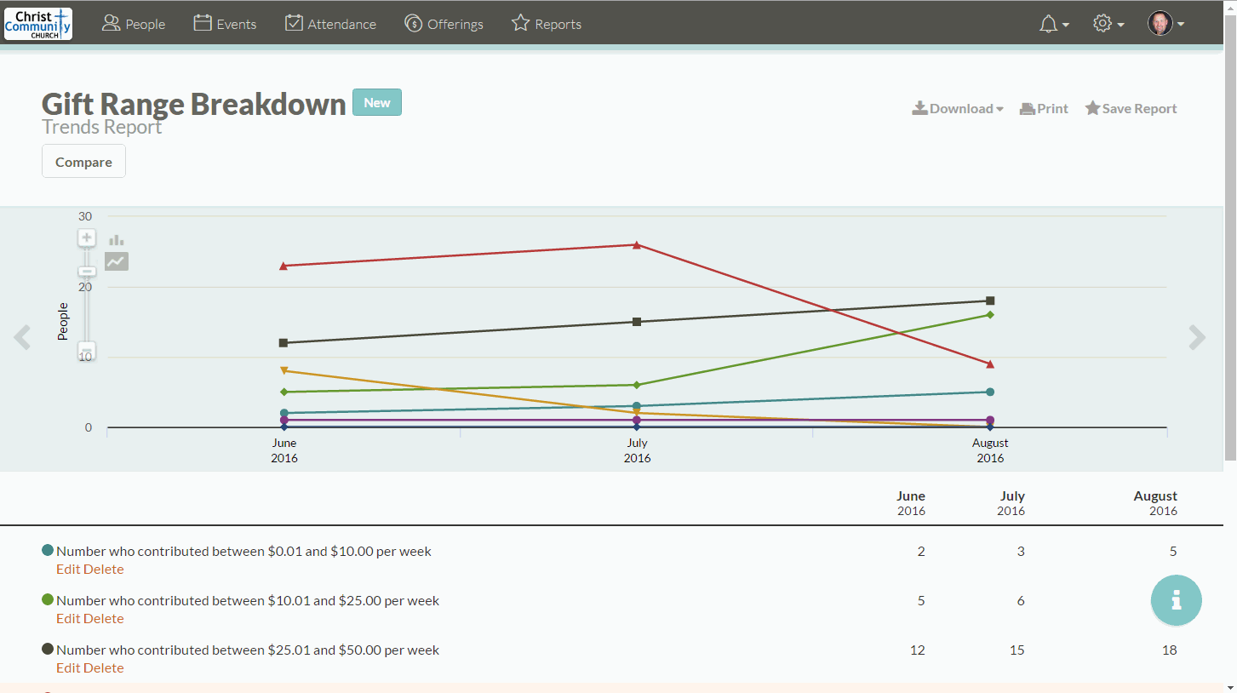Go to previous chart period arrow
Image resolution: width=1237 pixels, height=693 pixels.
(22, 338)
